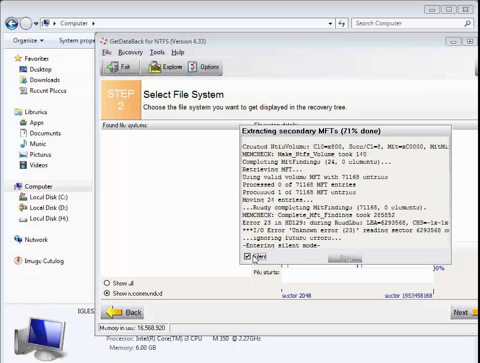Click the GetDataBack title bar app icon
The image size is (480, 363).
(104, 42)
